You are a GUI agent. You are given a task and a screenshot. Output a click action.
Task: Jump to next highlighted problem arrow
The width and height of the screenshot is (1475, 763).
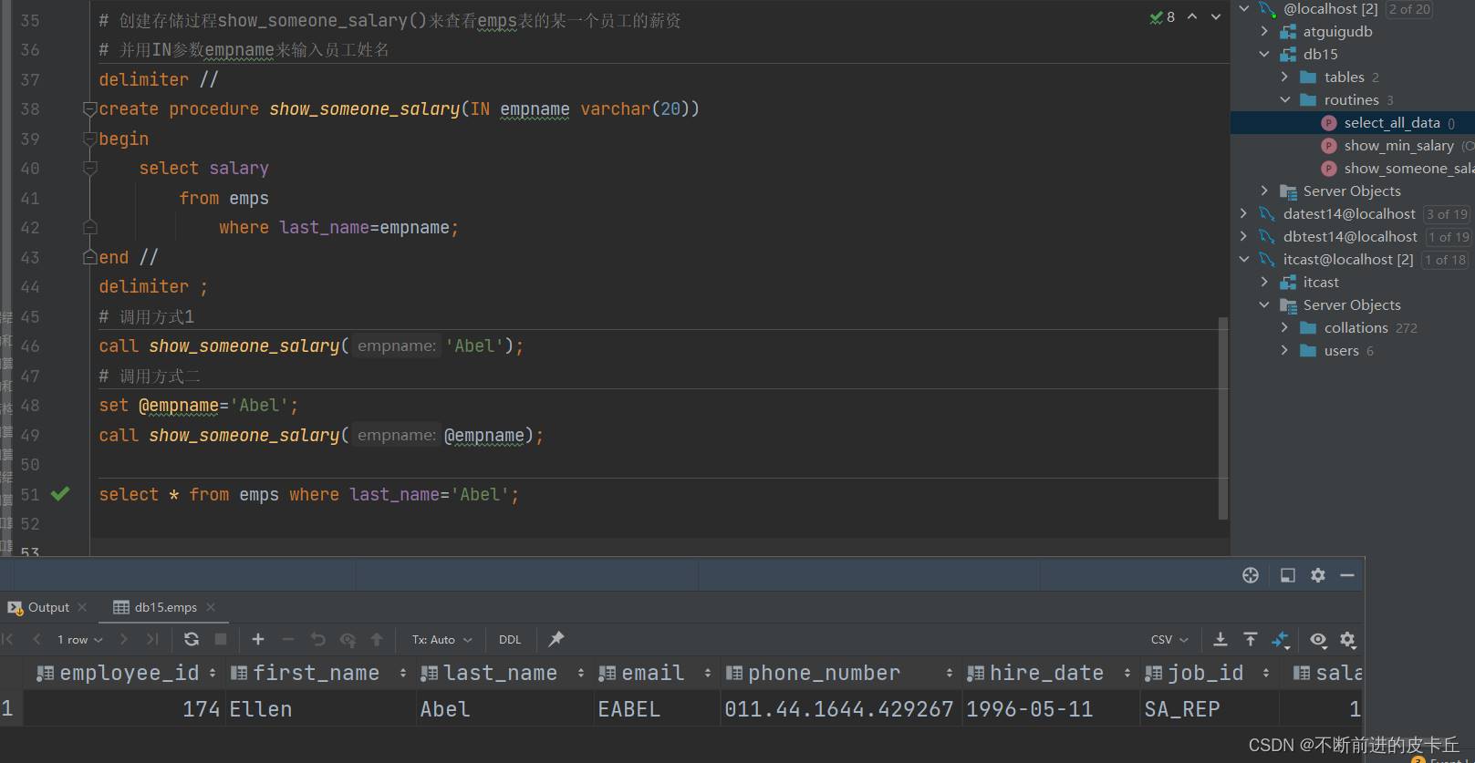pyautogui.click(x=1216, y=16)
